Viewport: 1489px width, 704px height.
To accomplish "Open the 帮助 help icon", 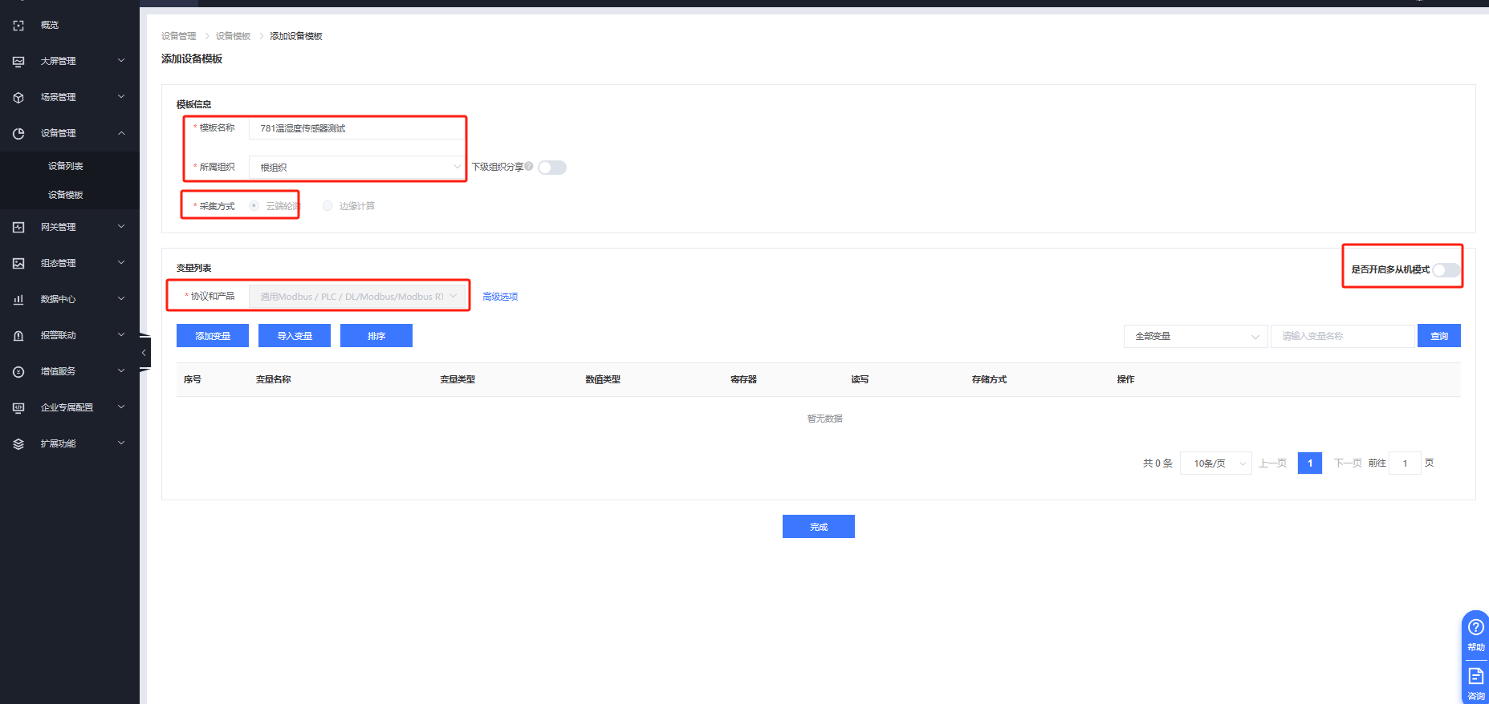I will pos(1475,628).
